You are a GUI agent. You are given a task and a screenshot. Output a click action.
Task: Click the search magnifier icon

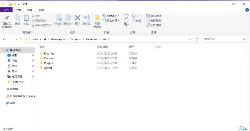pos(244,39)
